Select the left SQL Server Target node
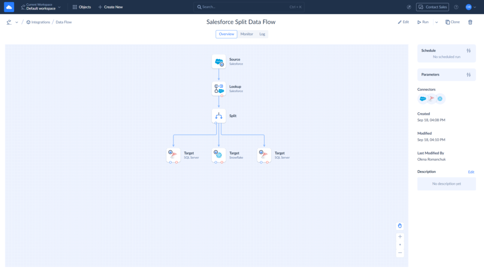Image resolution: width=484 pixels, height=272 pixels. (x=173, y=155)
